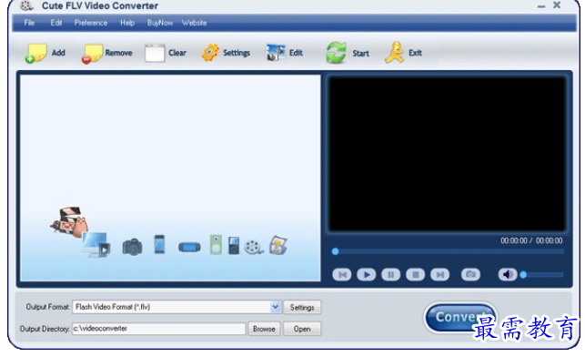The image size is (585, 357).
Task: Open the gear Settings toolbar icon
Action: point(210,53)
